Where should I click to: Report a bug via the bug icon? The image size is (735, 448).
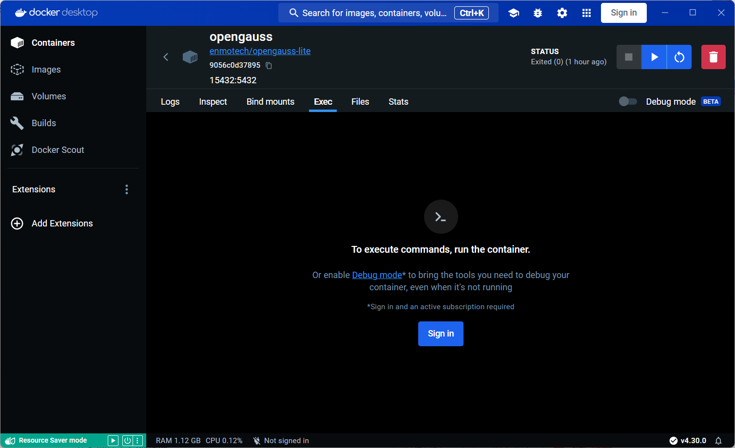click(x=538, y=13)
